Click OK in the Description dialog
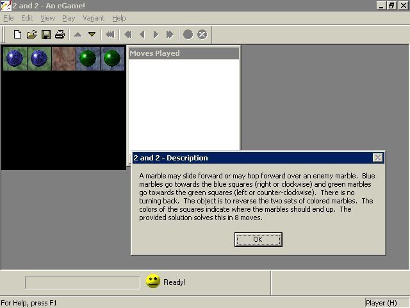The height and width of the screenshot is (308, 410). 258,239
